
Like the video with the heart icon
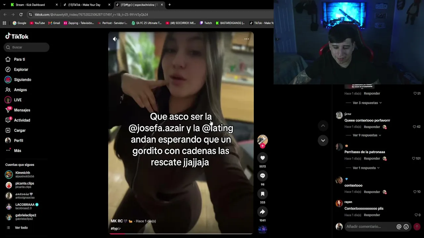262,158
